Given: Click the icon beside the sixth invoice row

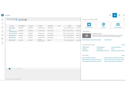Looking at the screenshot, I should 10,40.
